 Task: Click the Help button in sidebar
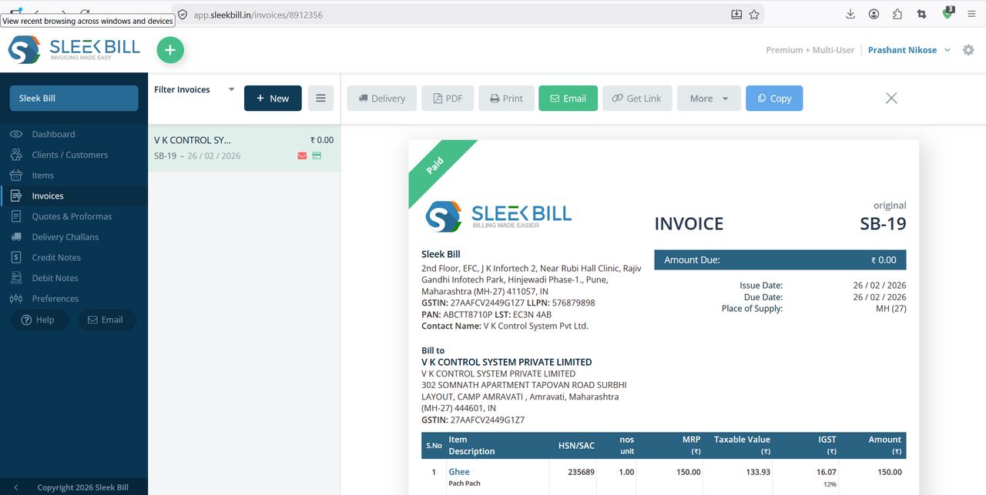click(x=39, y=319)
